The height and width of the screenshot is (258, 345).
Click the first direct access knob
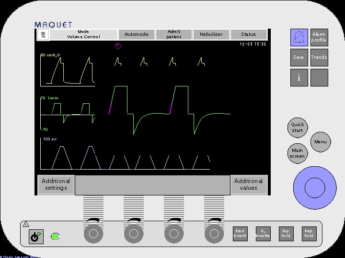(x=93, y=234)
